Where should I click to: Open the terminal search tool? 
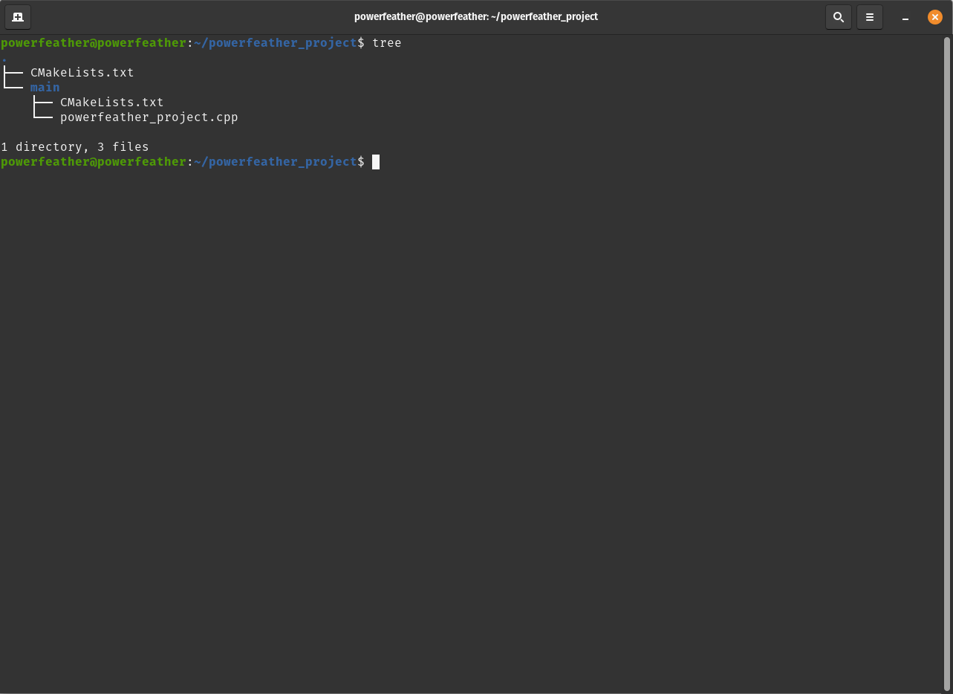click(x=838, y=16)
